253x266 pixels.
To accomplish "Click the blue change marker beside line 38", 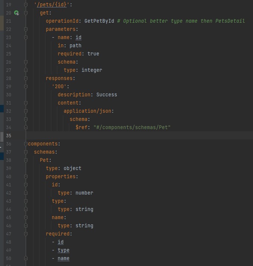I will [x=2, y=156].
